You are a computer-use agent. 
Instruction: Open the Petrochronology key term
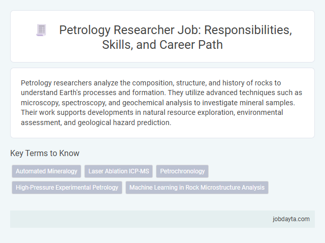(182, 171)
